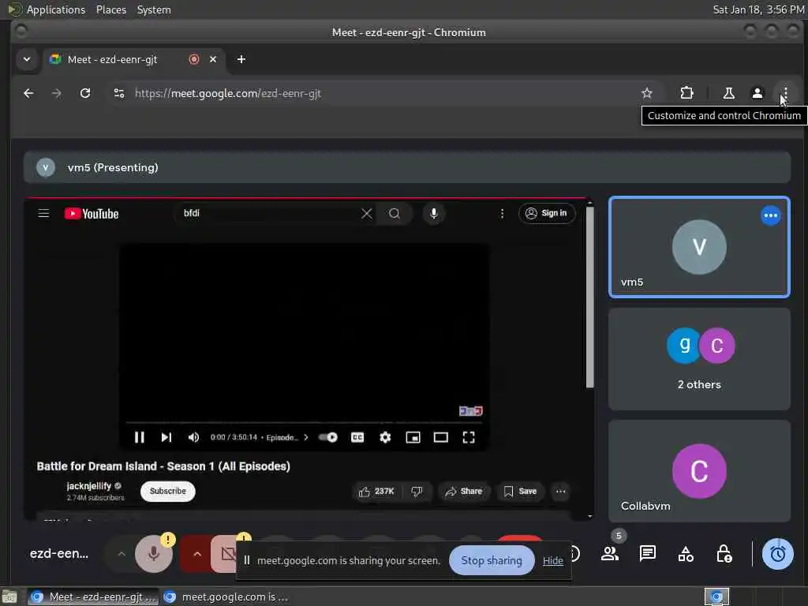Open the Extensions puzzle icon
The image size is (808, 606).
(686, 93)
